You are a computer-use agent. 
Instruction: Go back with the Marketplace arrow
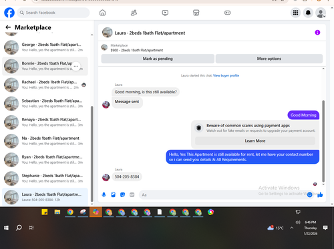point(8,27)
